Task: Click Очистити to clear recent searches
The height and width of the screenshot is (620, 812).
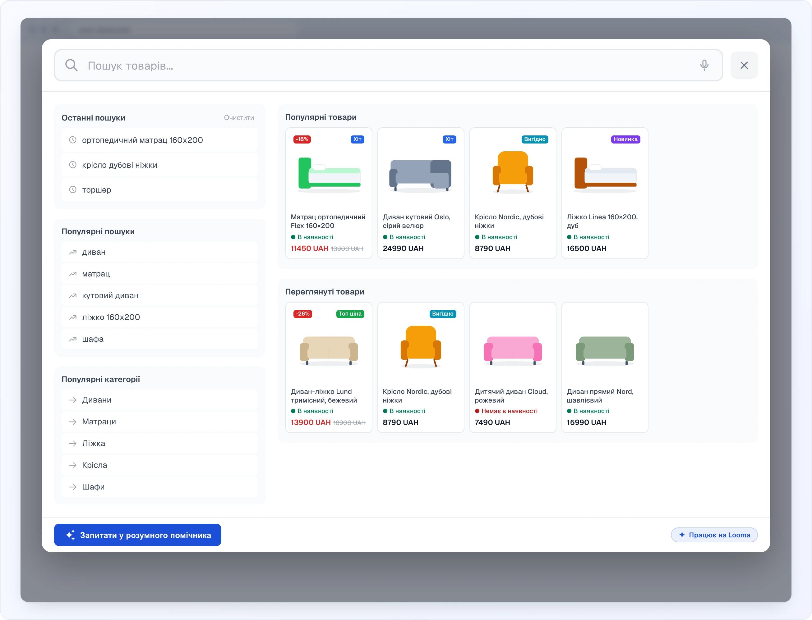Action: coord(239,118)
